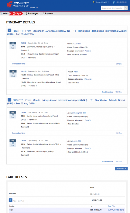Open the Sweden | English language dropdown

pos(102,2)
